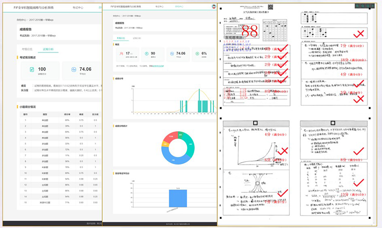Click the blue average icon beside 74.06 in middle window
The image size is (382, 228).
click(172, 53)
